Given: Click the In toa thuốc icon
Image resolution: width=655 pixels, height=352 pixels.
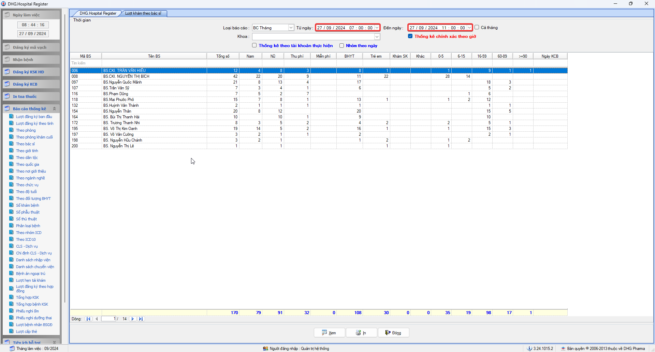Looking at the screenshot, I should (x=7, y=96).
